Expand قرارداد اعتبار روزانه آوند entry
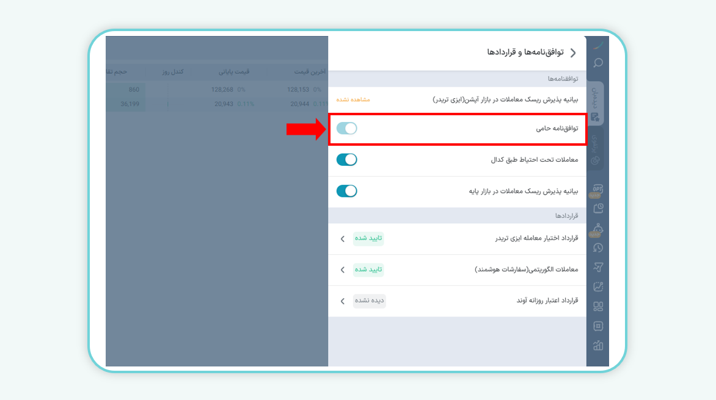Viewport: 716px width, 400px height. point(342,301)
